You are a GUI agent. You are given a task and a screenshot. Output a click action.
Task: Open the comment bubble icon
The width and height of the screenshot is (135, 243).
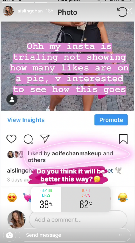click(28, 139)
